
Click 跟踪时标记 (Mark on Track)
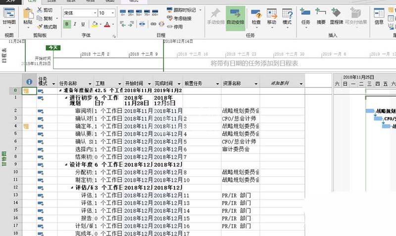click(x=181, y=10)
